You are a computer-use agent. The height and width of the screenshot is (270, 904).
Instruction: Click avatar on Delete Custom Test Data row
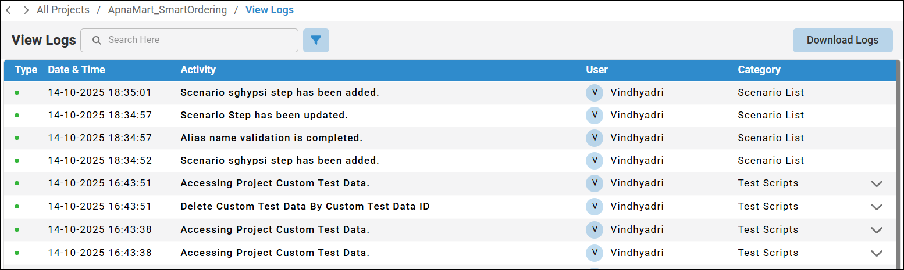pyautogui.click(x=595, y=206)
